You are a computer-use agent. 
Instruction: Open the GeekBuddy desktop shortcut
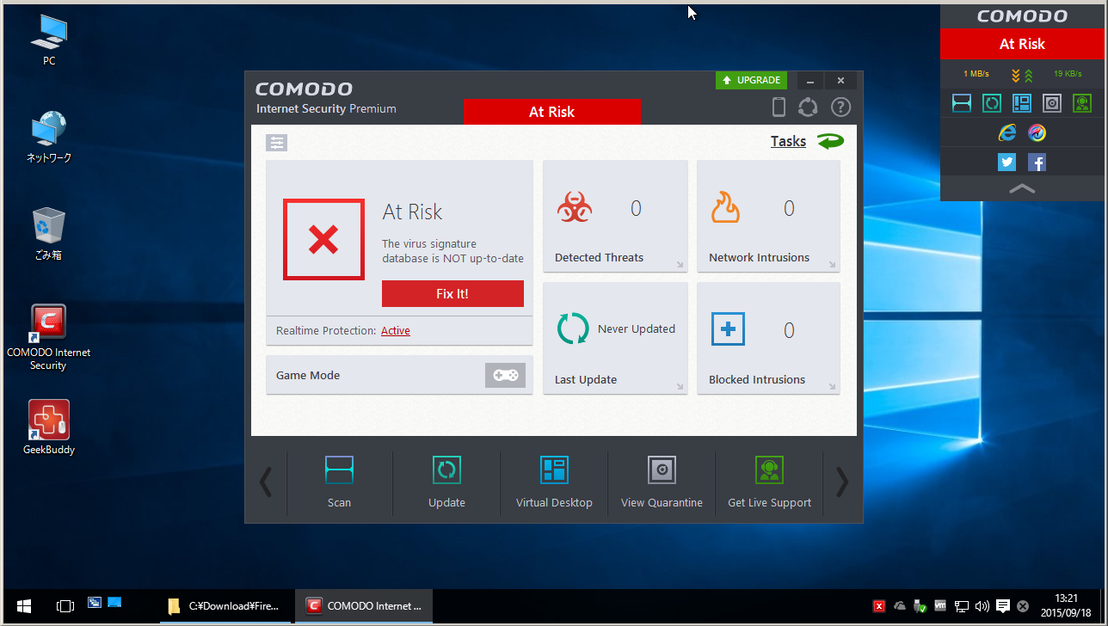coord(49,427)
